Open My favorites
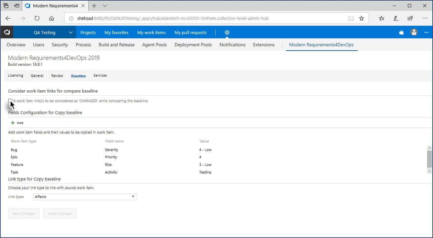This screenshot has height=238, width=433. [x=116, y=32]
